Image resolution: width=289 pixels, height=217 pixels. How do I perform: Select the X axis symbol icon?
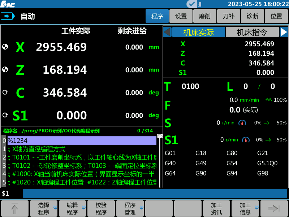click(x=5, y=47)
